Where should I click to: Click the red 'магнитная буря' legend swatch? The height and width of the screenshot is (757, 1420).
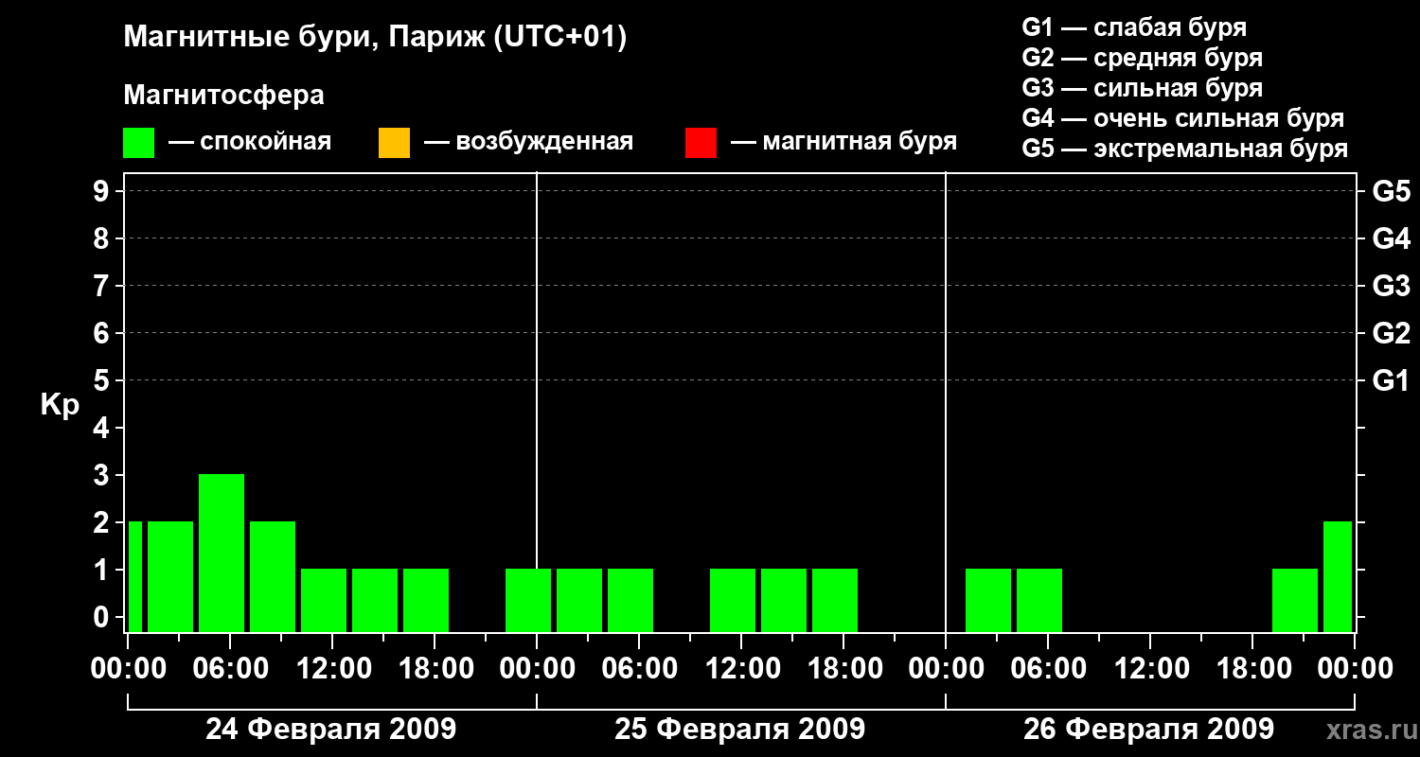pos(701,143)
